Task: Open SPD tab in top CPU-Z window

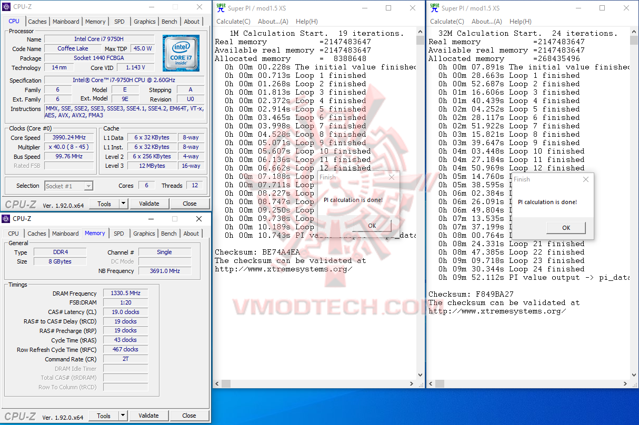Action: (x=119, y=22)
